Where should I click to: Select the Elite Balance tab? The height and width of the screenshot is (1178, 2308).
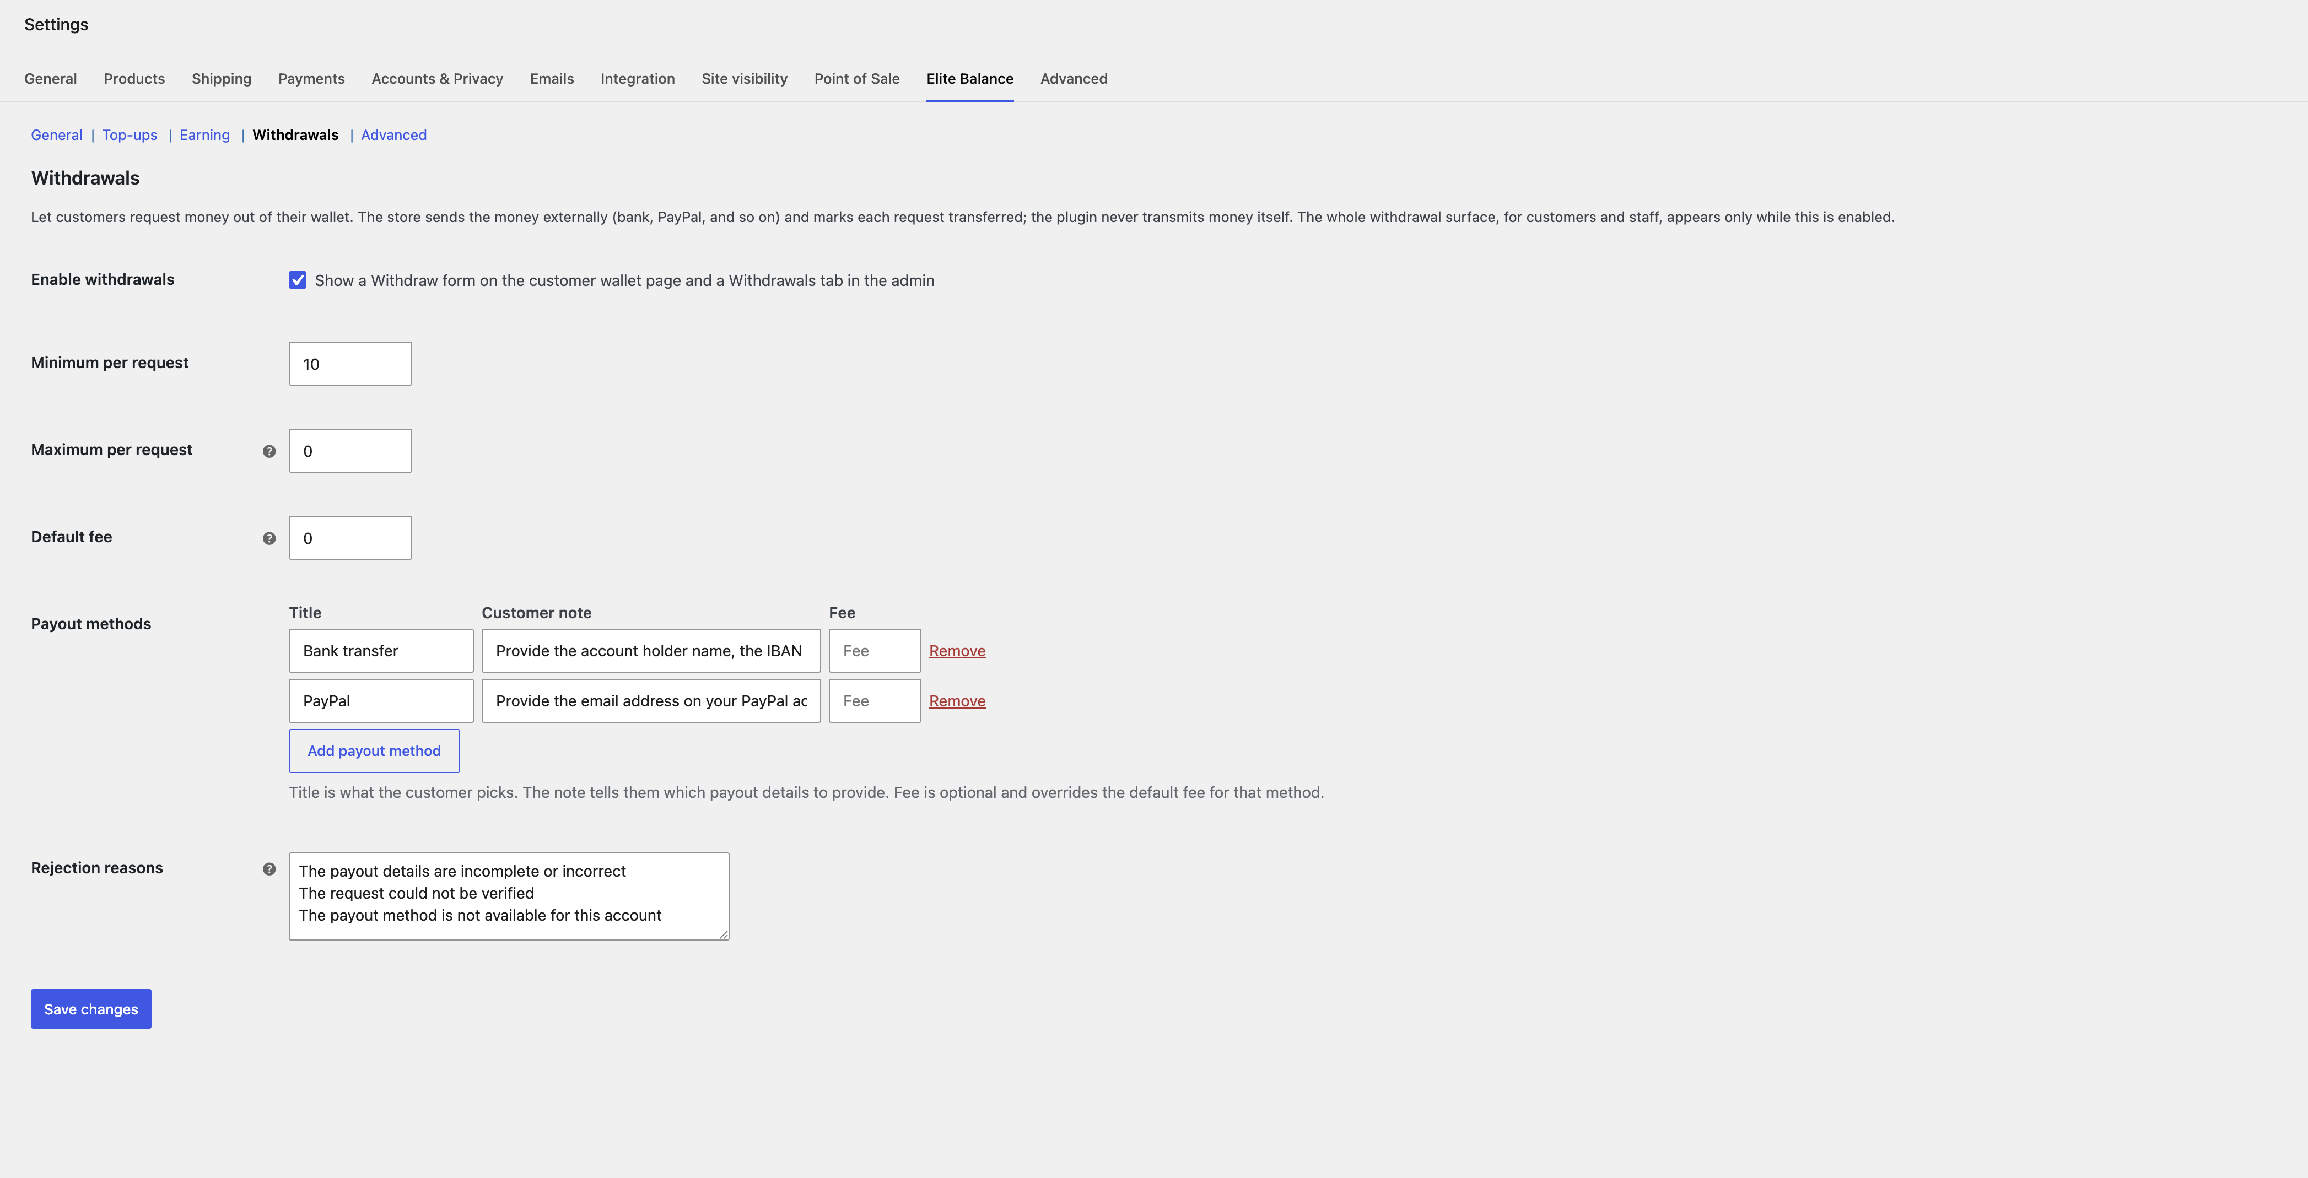pyautogui.click(x=969, y=79)
